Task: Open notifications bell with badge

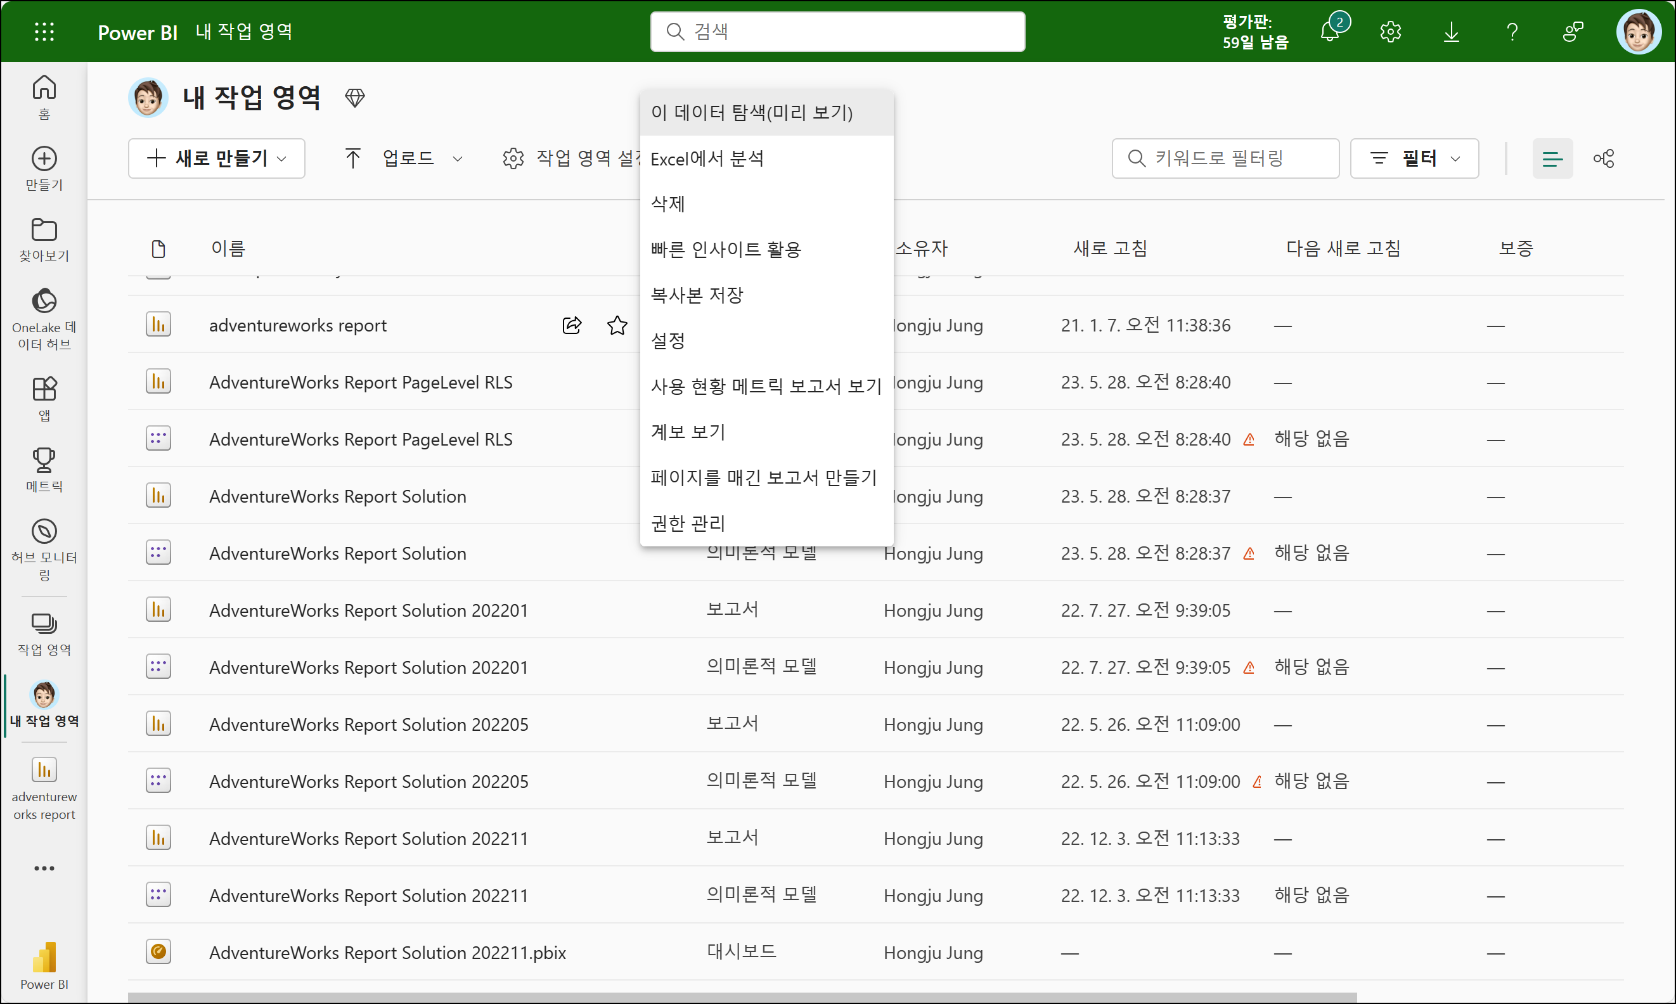Action: [1331, 32]
